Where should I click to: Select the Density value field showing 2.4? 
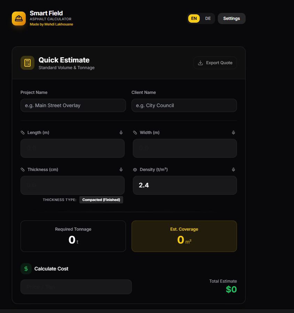click(184, 185)
